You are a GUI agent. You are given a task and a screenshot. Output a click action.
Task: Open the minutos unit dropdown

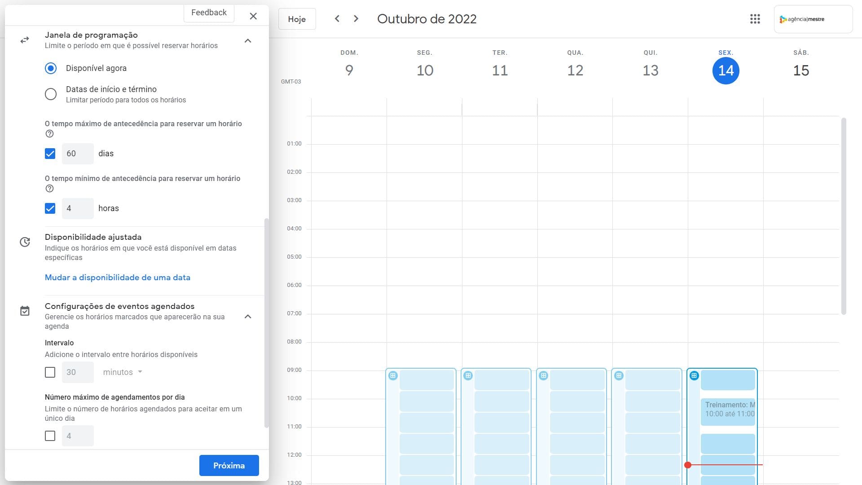[123, 372]
